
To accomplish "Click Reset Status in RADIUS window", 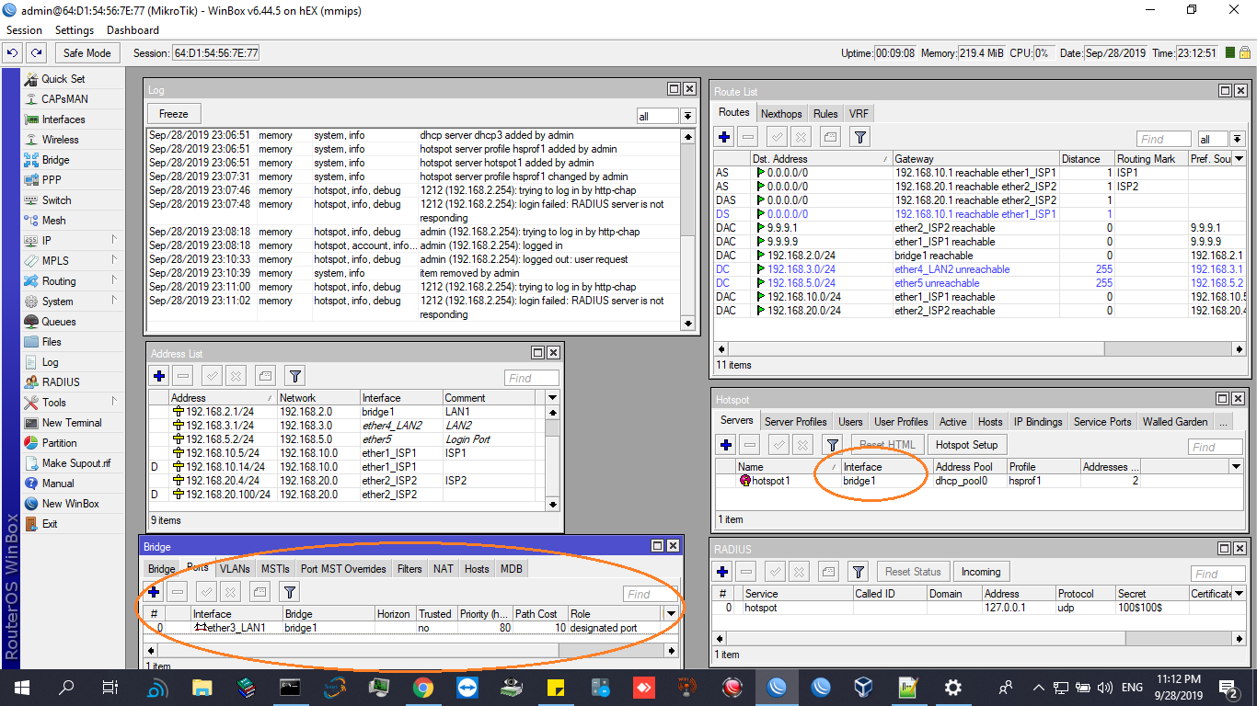I will [913, 572].
